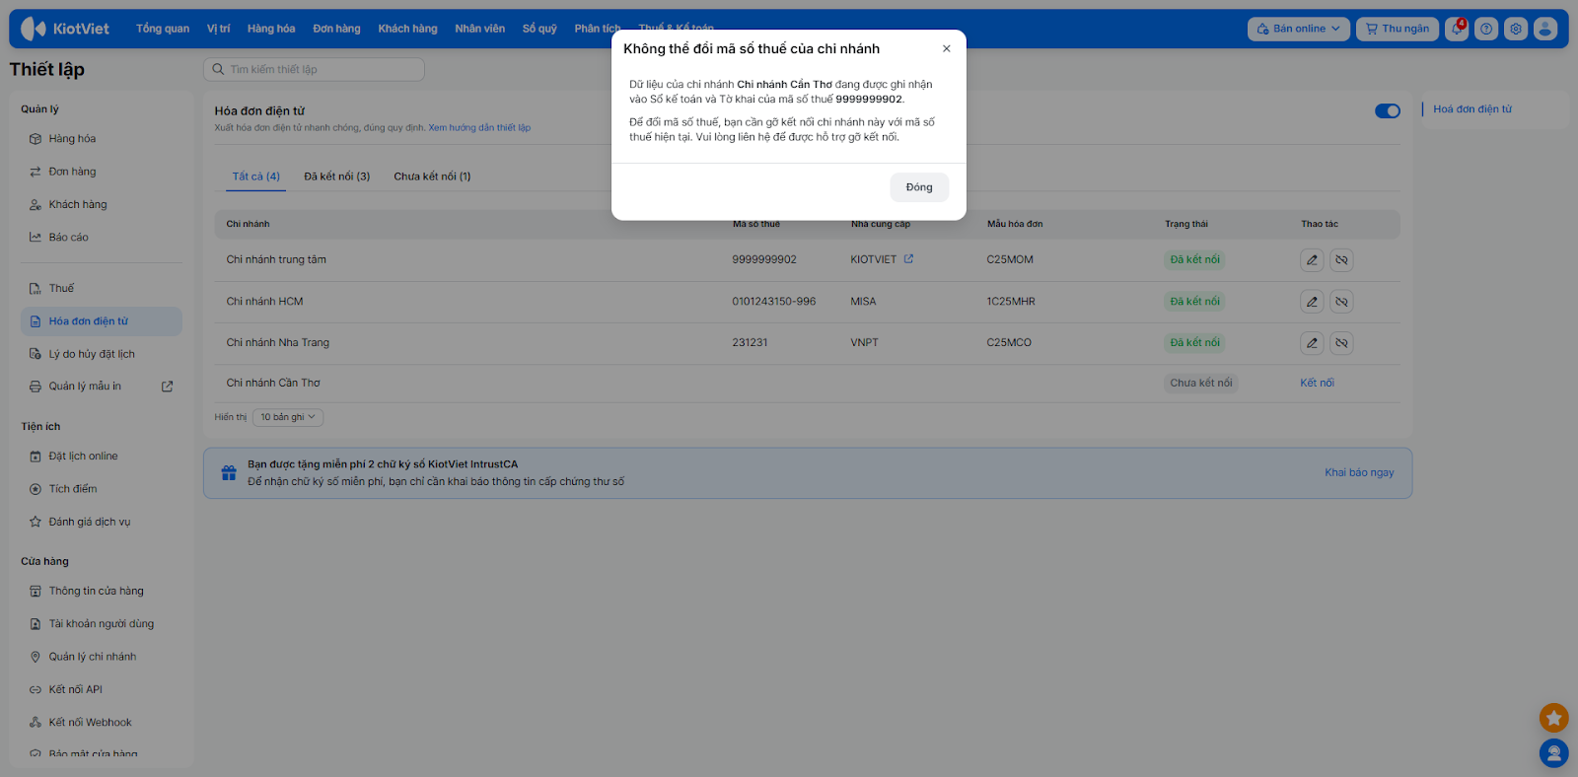The width and height of the screenshot is (1578, 777).
Task: Open the Hàng hóa top menu
Action: click(x=271, y=29)
